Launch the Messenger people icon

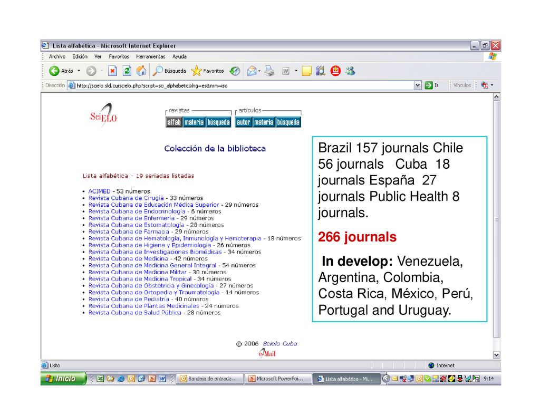350,71
